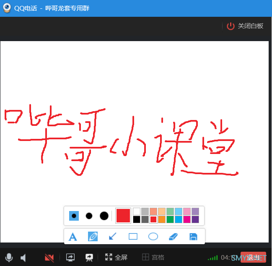Click the red 退出 exit button
This screenshot has height=266, width=272.
[253, 257]
